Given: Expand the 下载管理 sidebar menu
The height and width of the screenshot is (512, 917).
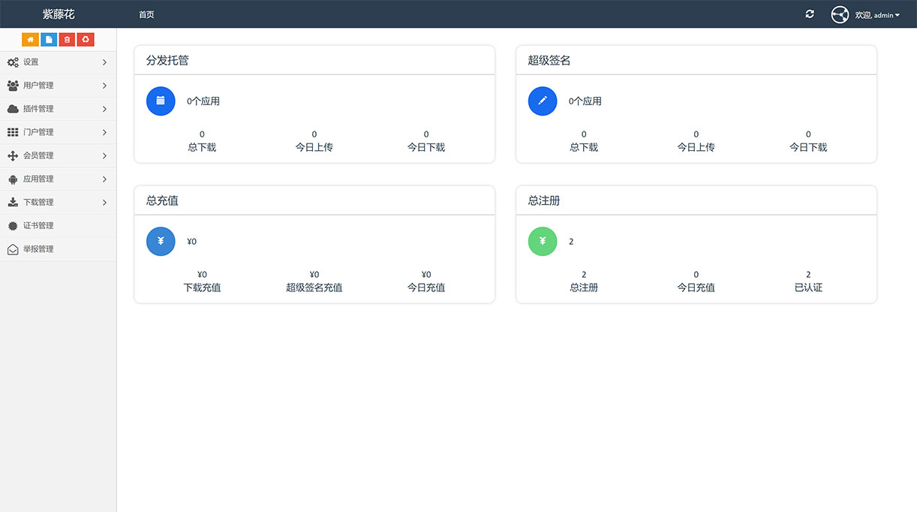Looking at the screenshot, I should pos(58,203).
